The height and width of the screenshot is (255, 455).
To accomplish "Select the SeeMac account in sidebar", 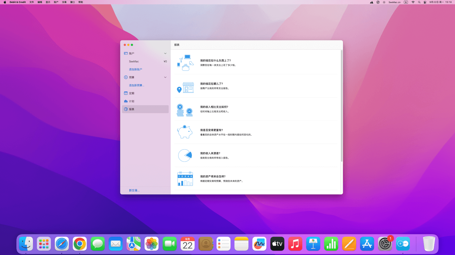I will pos(134,61).
